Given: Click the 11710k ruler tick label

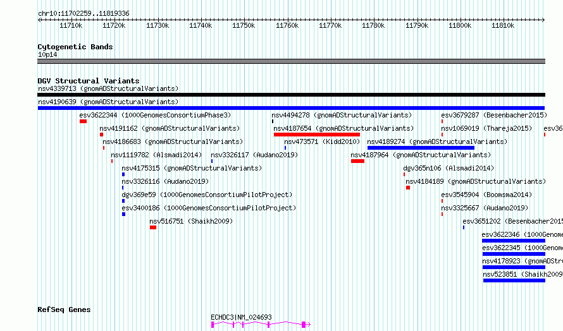Looking at the screenshot, I should pos(71,25).
